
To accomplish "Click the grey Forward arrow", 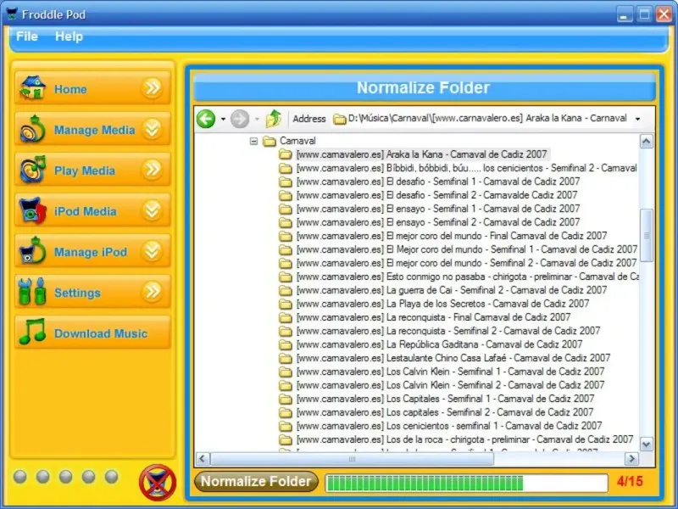I will click(x=240, y=119).
